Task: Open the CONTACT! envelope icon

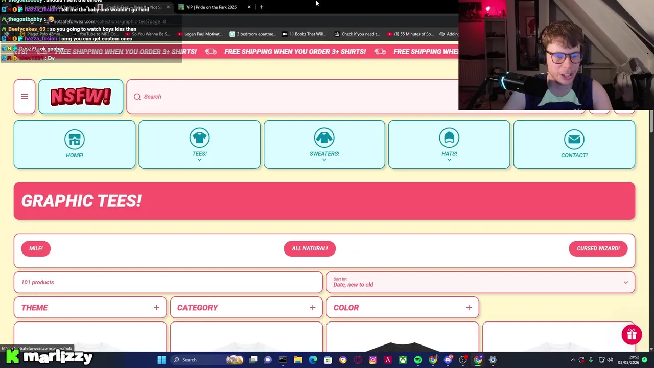Action: pos(574,140)
